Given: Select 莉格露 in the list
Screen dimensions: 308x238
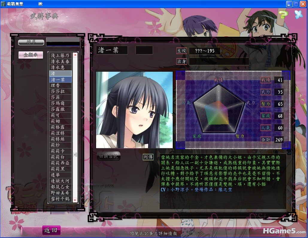Looking at the screenshot, I should (60, 127).
